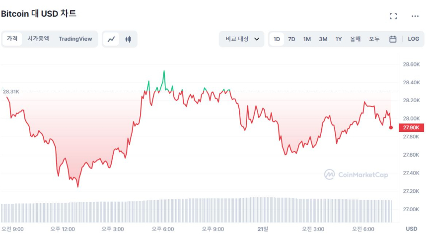Screen dimensions: 427x234
Task: Open the three-dot more options menu
Action: point(415,16)
